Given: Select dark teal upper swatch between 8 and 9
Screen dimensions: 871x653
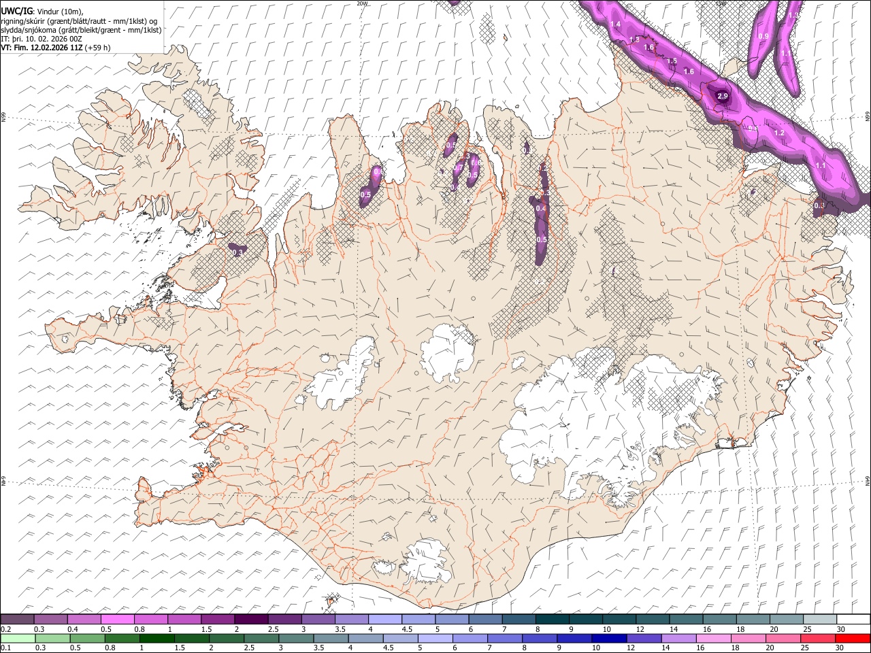Looking at the screenshot, I should 553,619.
